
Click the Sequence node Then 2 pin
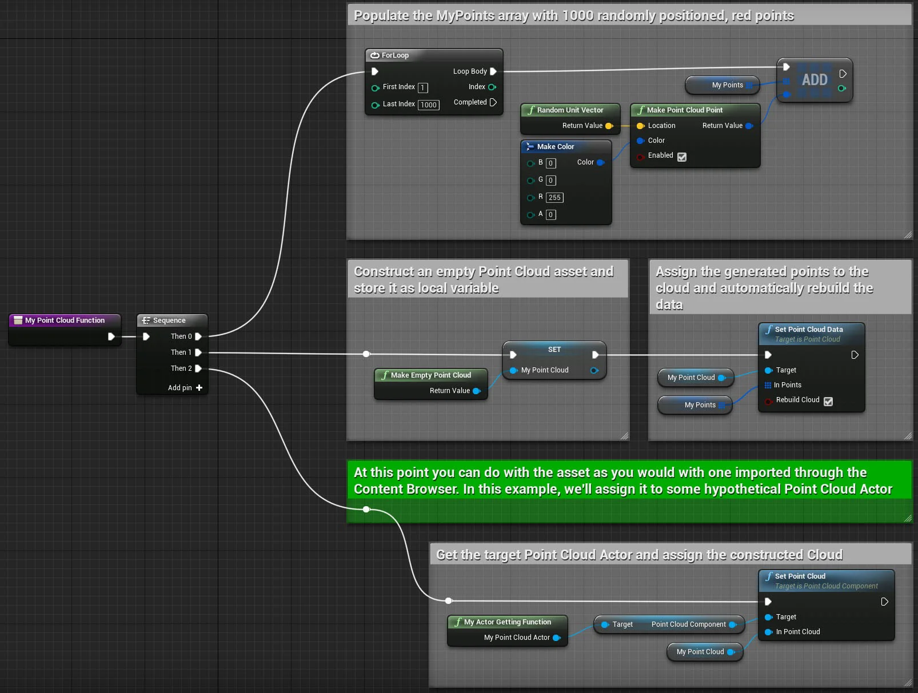198,368
